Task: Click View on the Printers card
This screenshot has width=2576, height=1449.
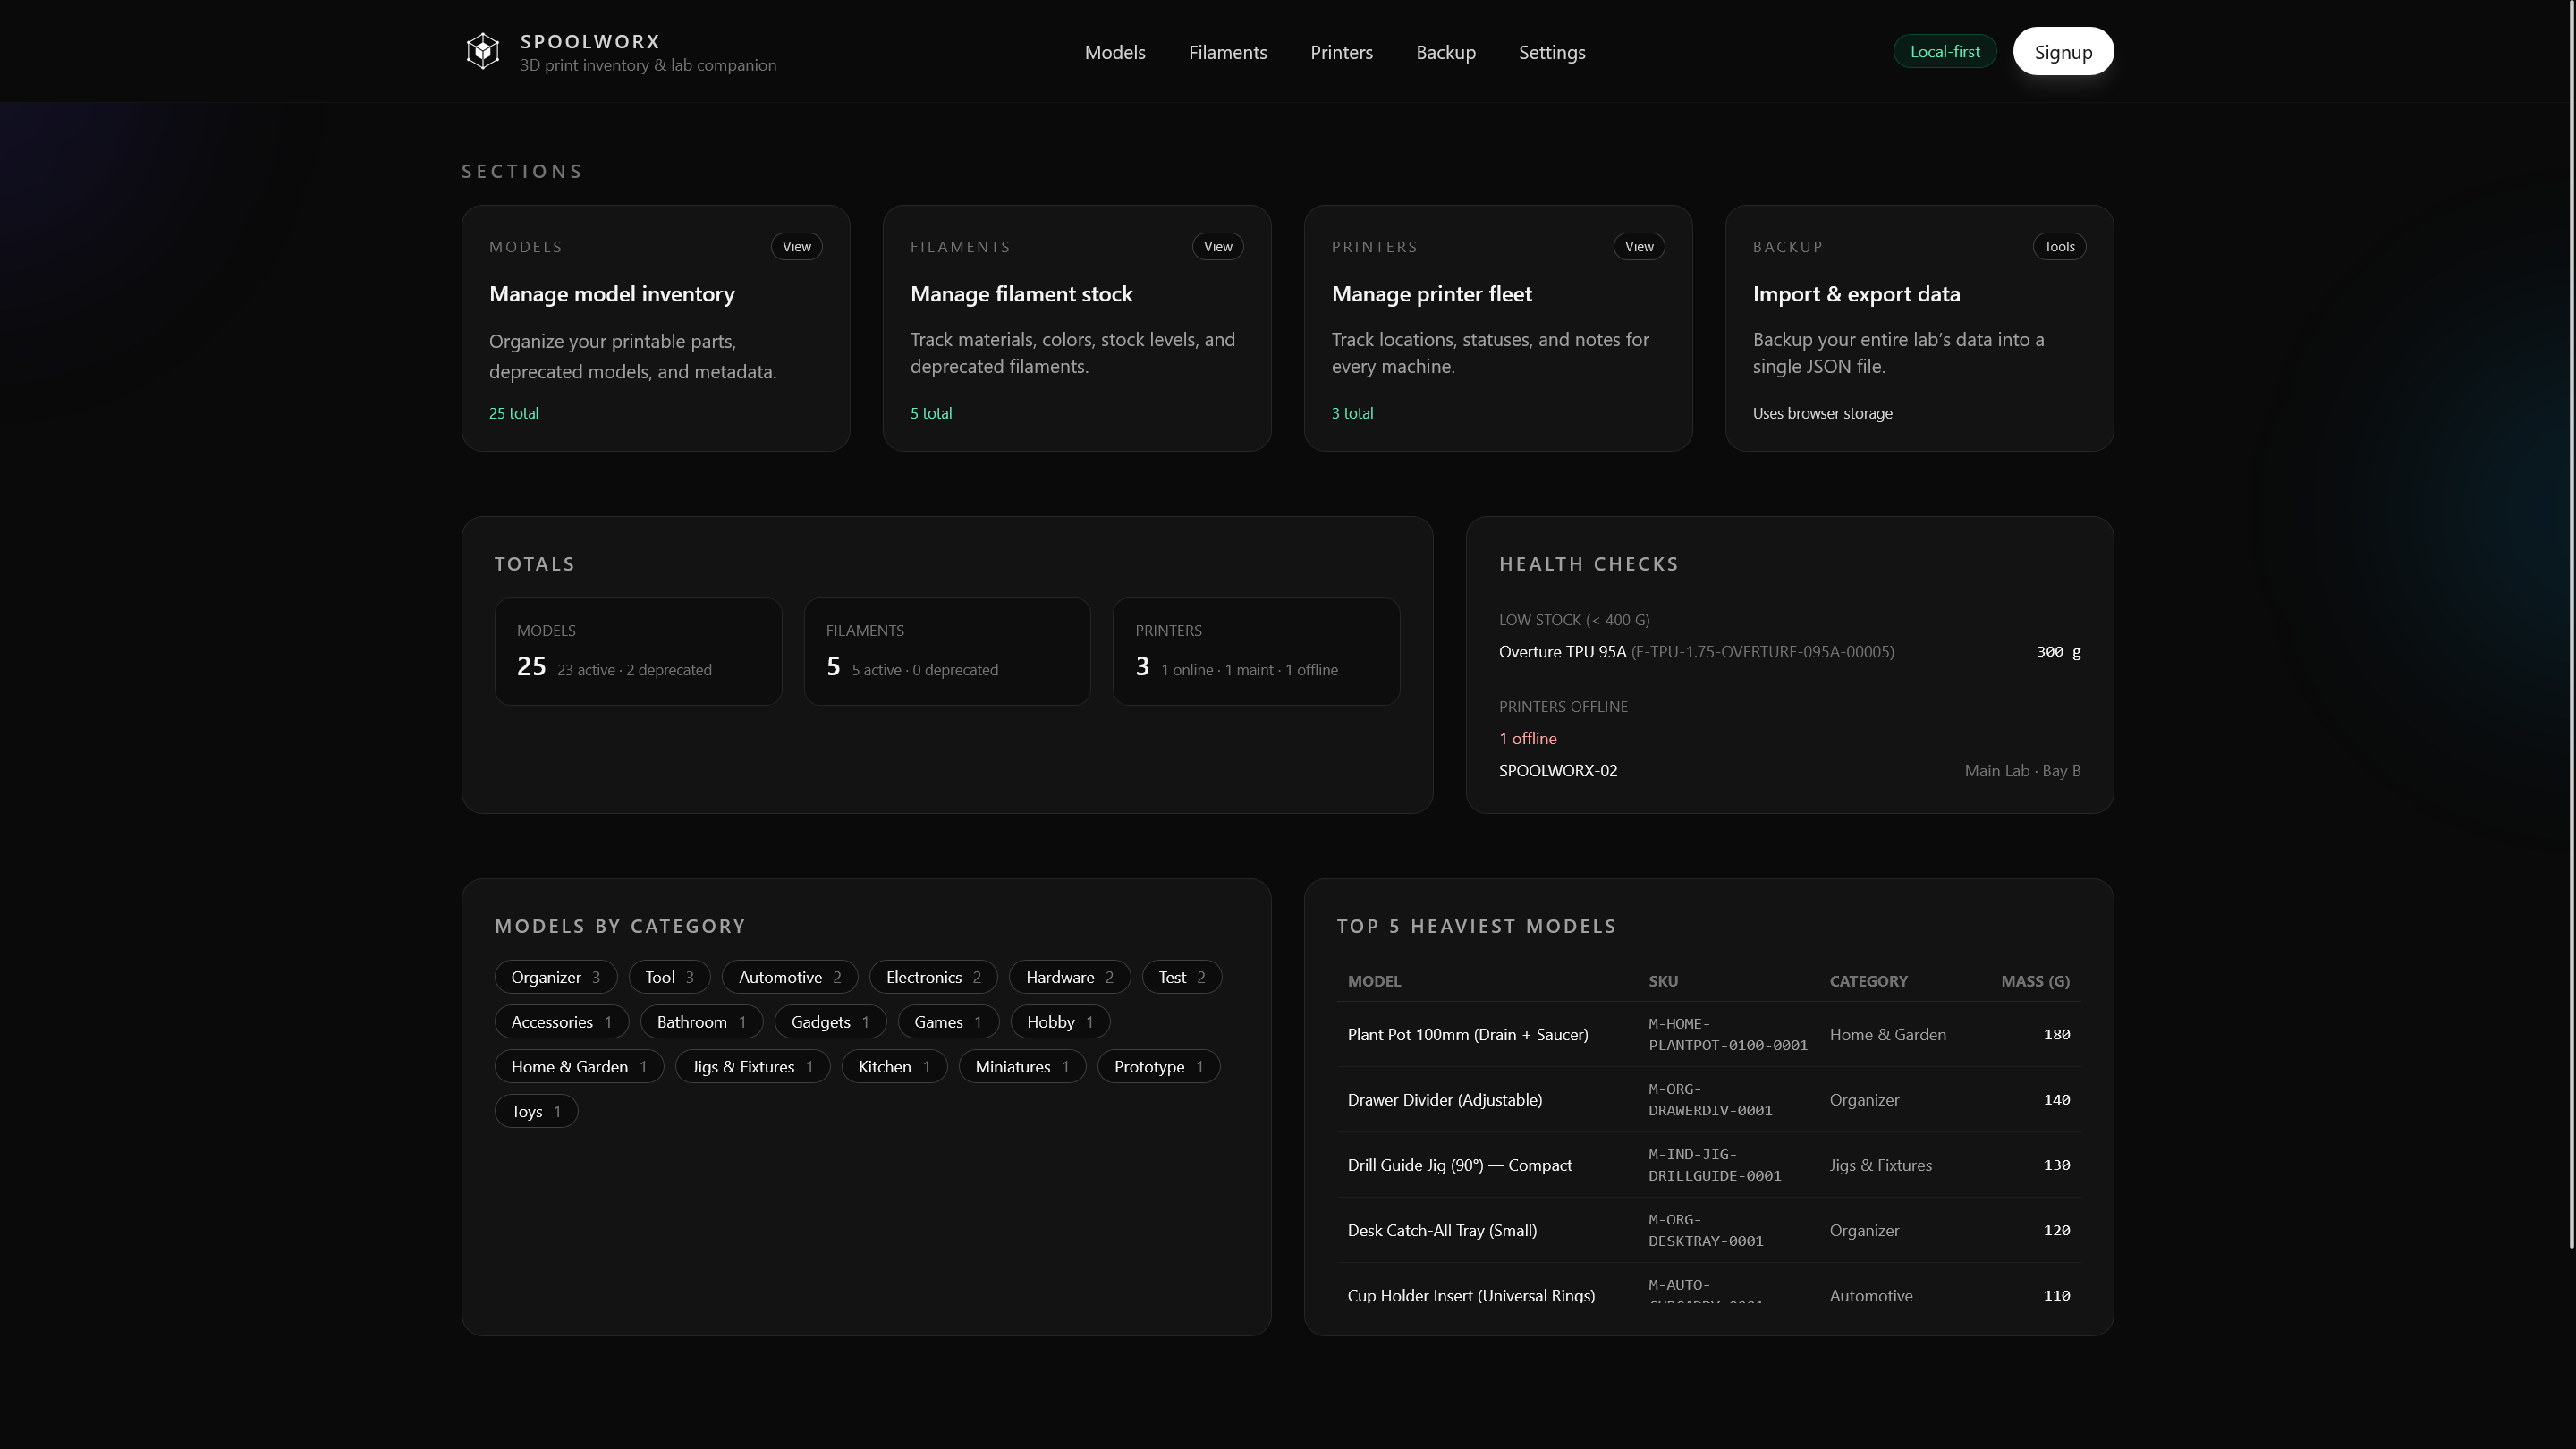Action: (x=1639, y=246)
